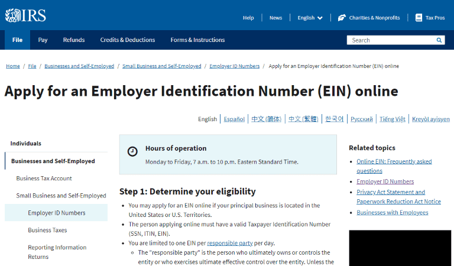The height and width of the screenshot is (266, 454).
Task: Select Individuals in the sidebar
Action: point(26,144)
